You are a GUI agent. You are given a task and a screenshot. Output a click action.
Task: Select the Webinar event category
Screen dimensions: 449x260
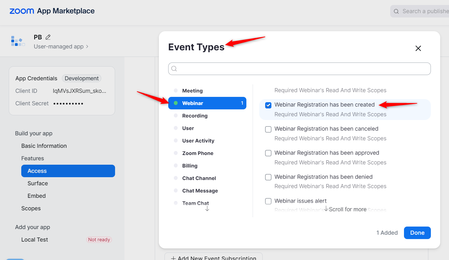207,103
